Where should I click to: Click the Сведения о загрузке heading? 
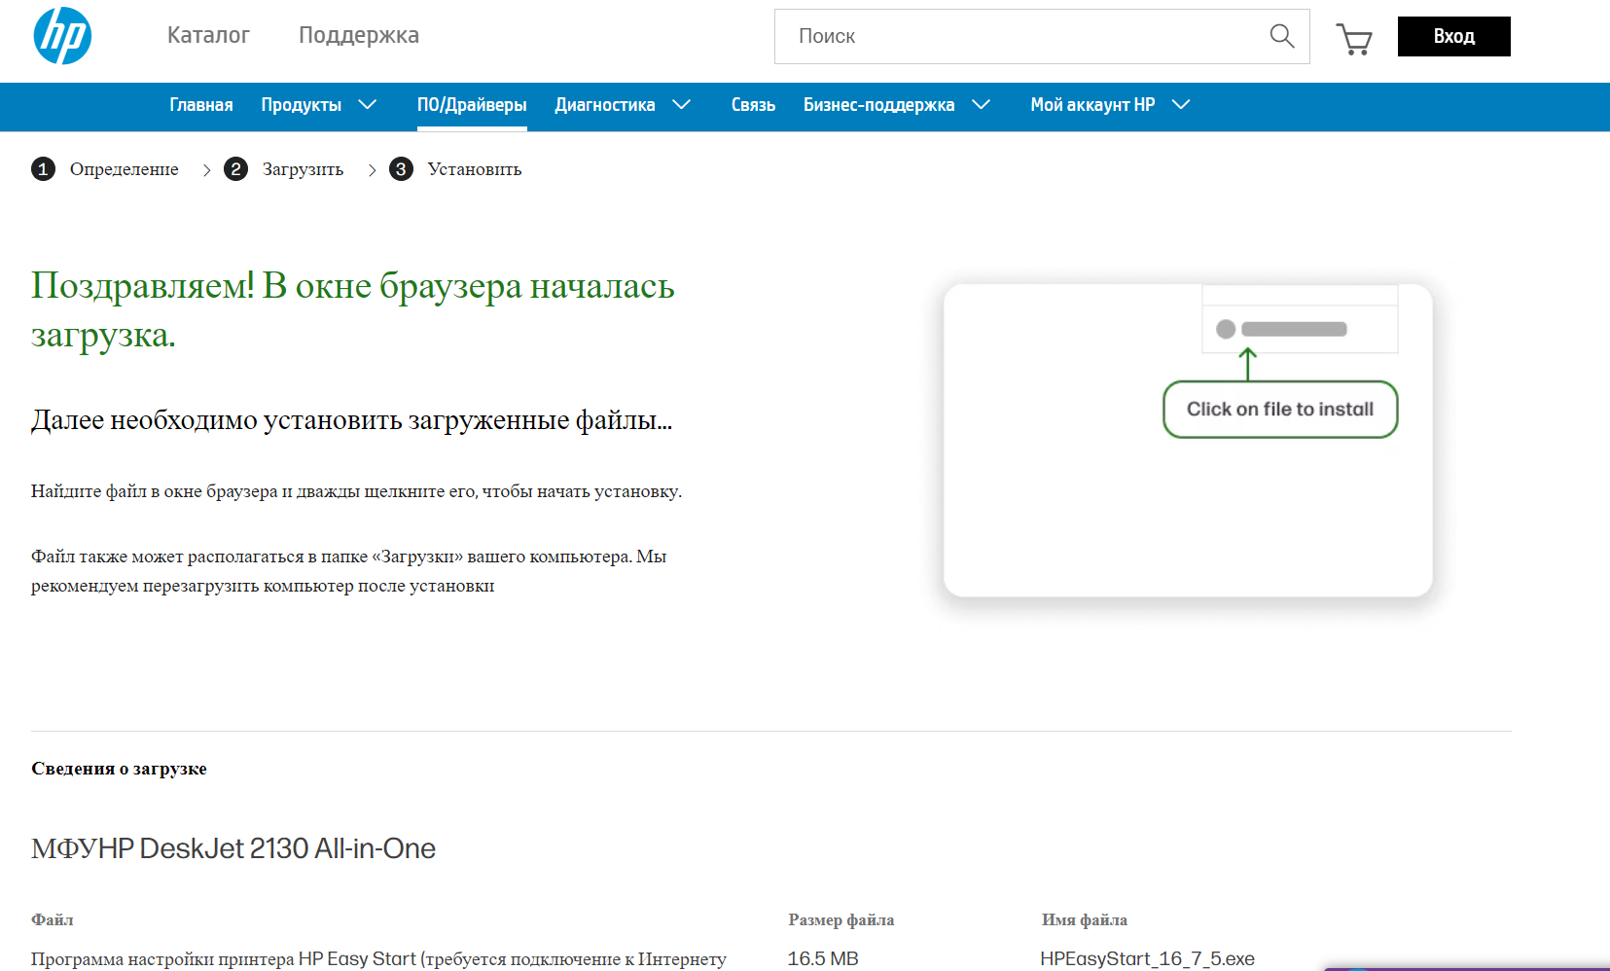pyautogui.click(x=119, y=769)
